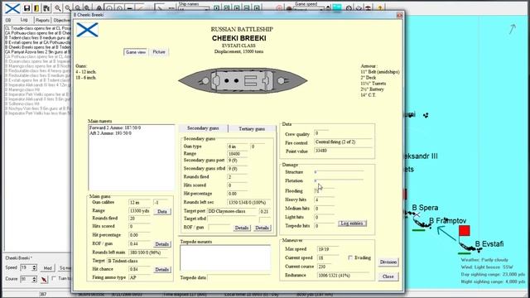Click the Target port DD Claymore-class field

[232, 211]
